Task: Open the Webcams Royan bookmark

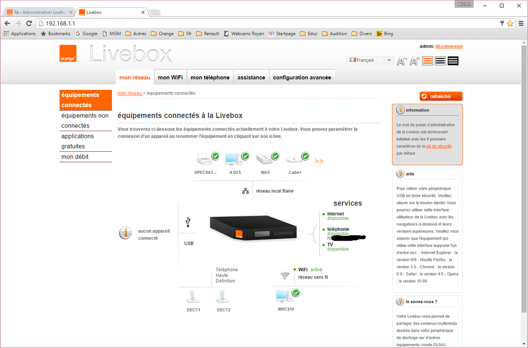Action: coord(244,34)
